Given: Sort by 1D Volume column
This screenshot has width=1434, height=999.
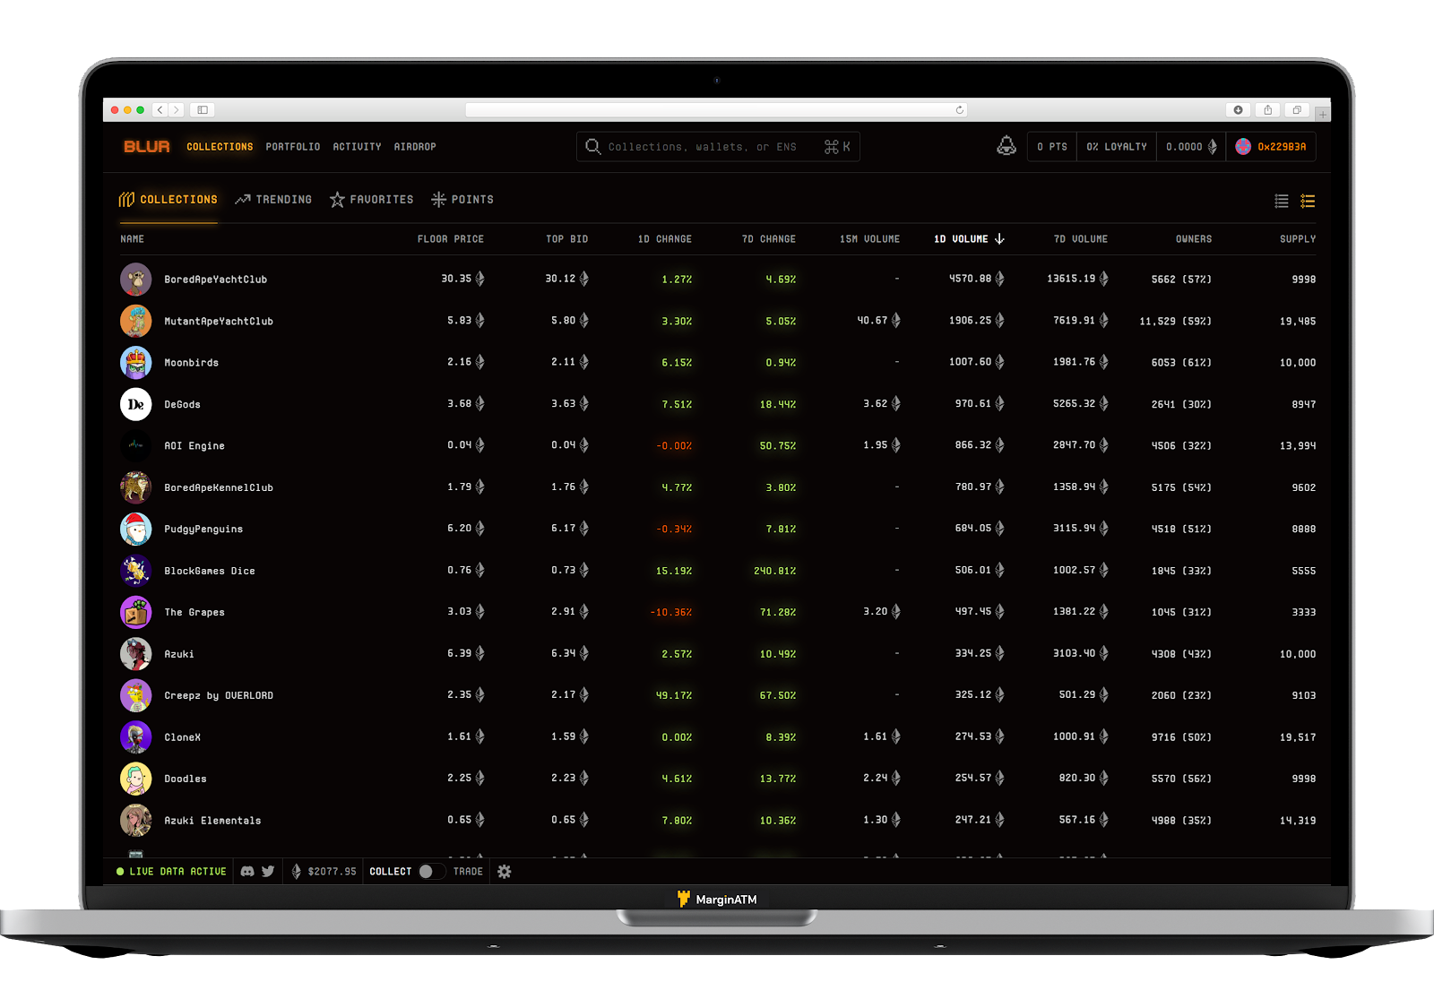Looking at the screenshot, I should click(968, 239).
